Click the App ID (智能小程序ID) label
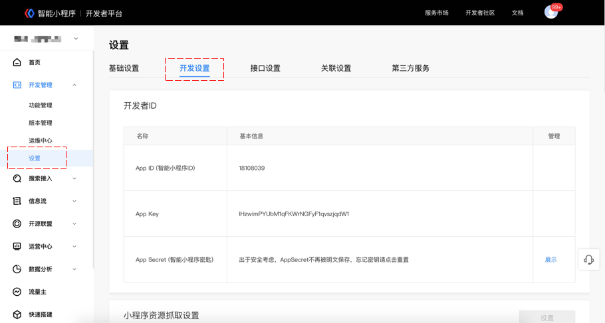Screen dimensions: 605x323 click(165, 168)
